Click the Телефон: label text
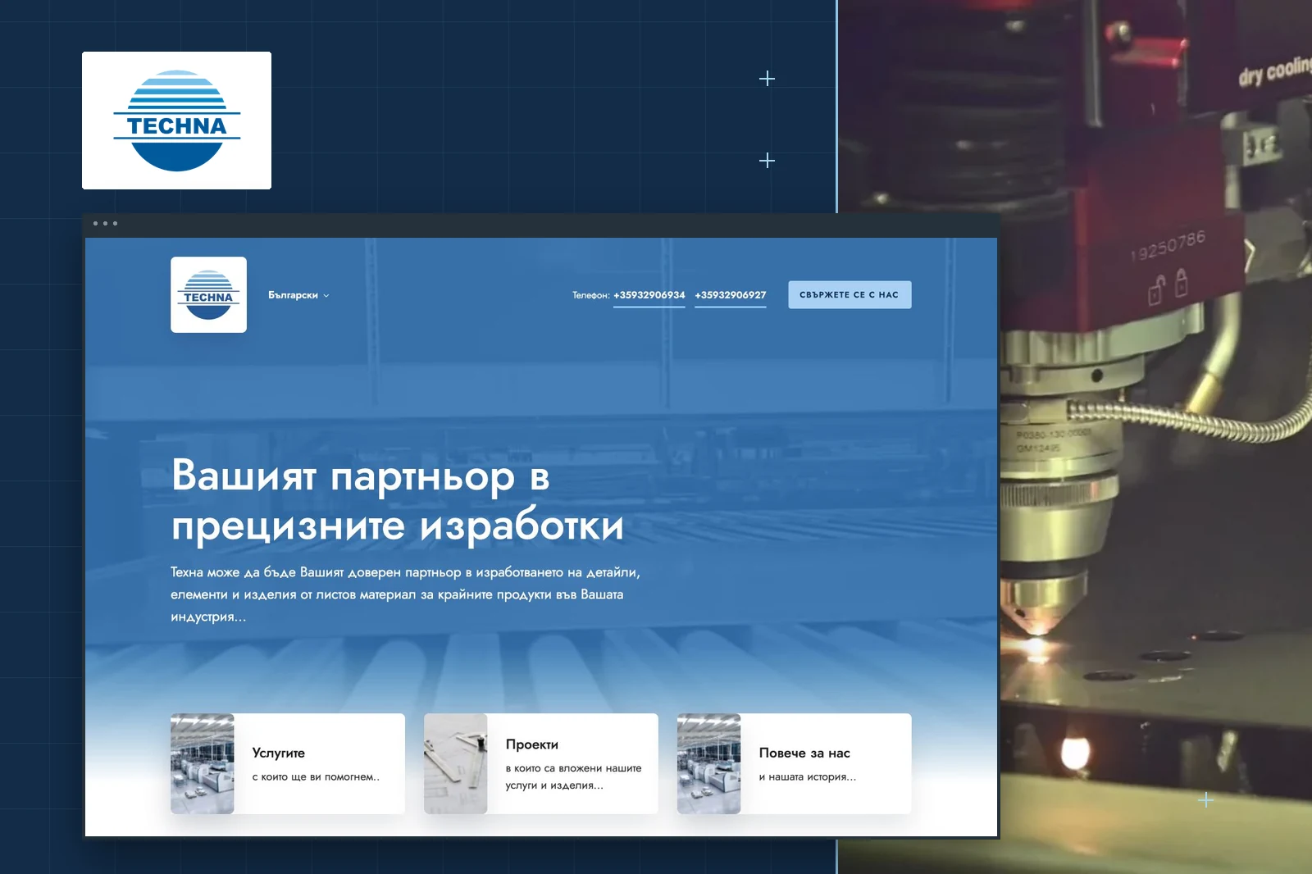 pyautogui.click(x=590, y=295)
